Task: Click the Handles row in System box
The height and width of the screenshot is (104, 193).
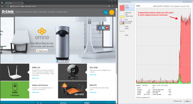Action: (x=144, y=93)
